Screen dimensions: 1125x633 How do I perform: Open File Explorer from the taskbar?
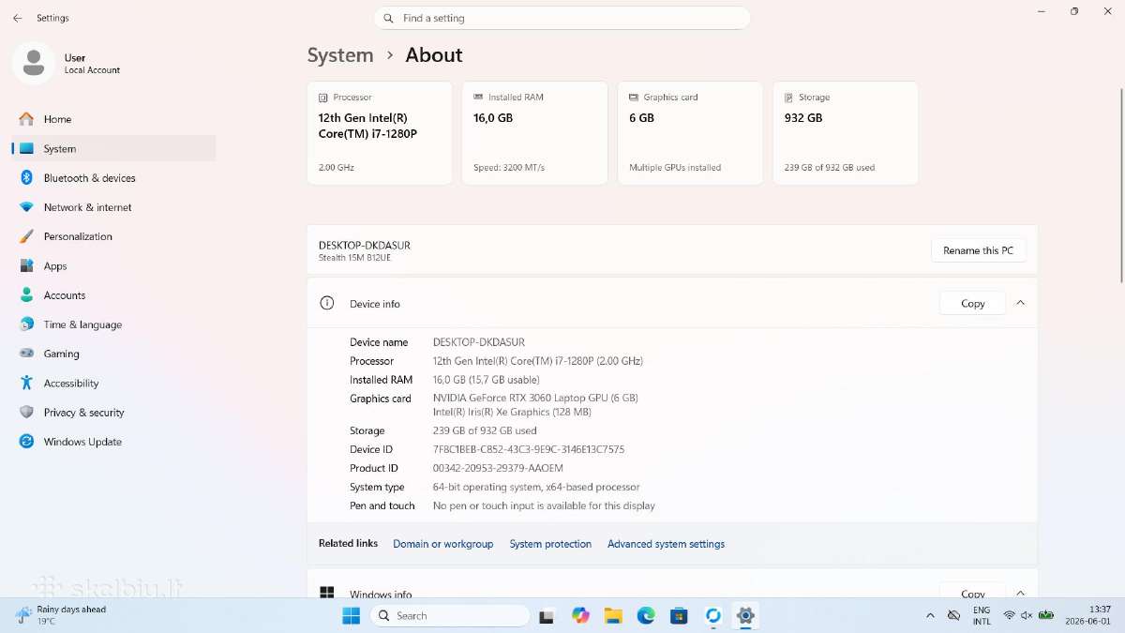[x=613, y=615]
